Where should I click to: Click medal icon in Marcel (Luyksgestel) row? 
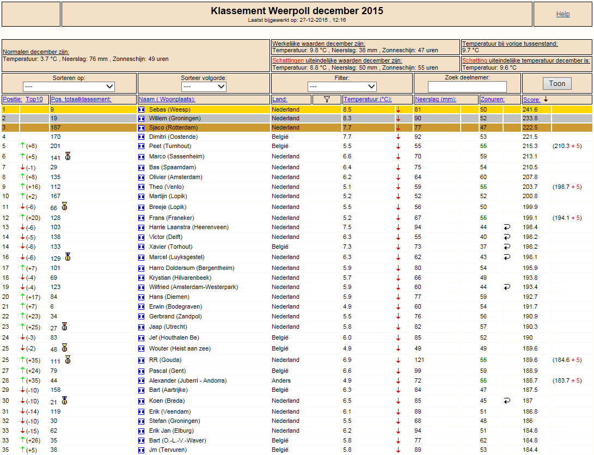pos(68,257)
